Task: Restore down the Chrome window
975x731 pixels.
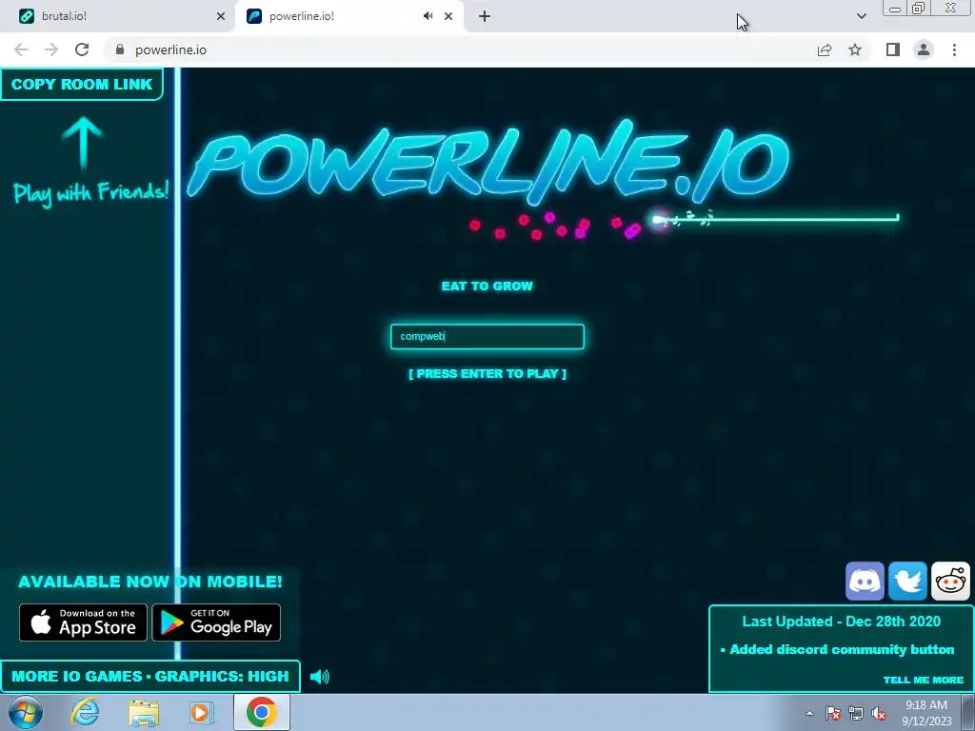Action: pyautogui.click(x=918, y=9)
